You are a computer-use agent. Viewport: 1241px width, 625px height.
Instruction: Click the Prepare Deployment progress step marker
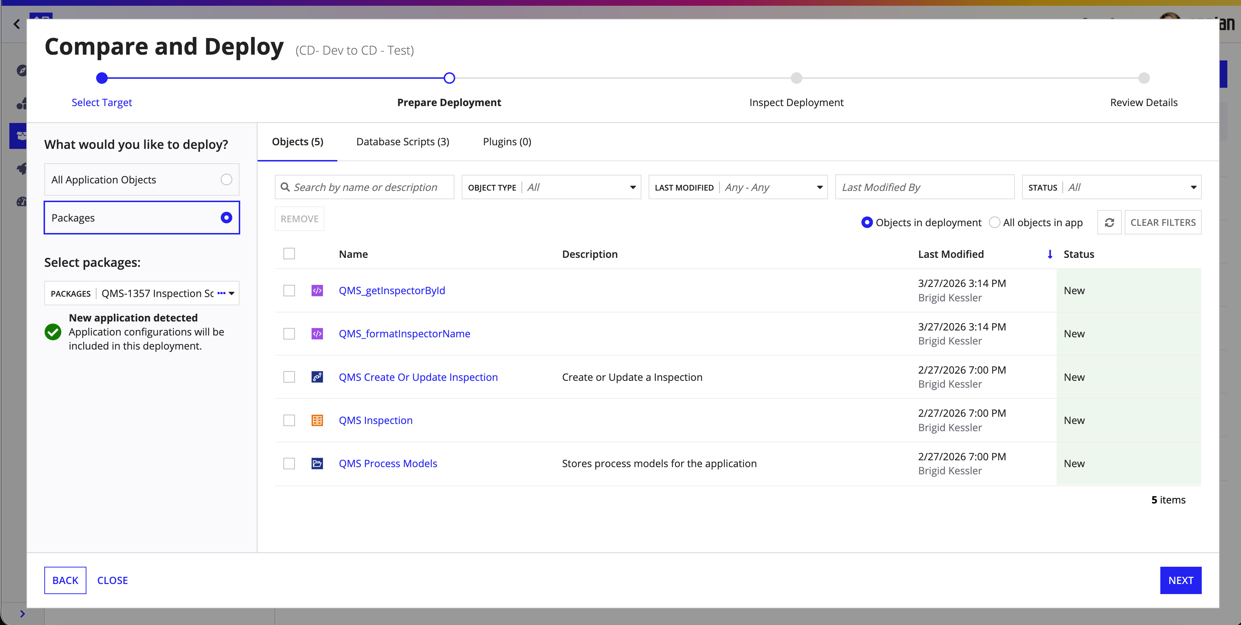point(449,78)
